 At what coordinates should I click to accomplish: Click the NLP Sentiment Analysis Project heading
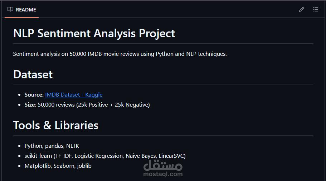tap(94, 33)
